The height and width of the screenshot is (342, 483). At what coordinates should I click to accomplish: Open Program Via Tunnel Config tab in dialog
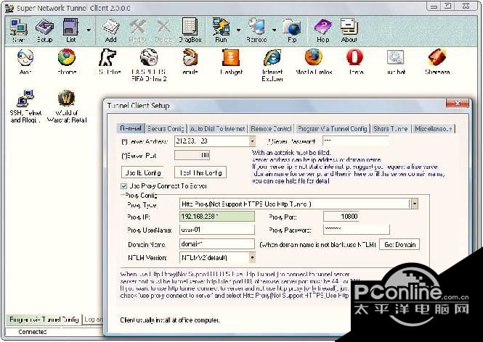coord(333,128)
